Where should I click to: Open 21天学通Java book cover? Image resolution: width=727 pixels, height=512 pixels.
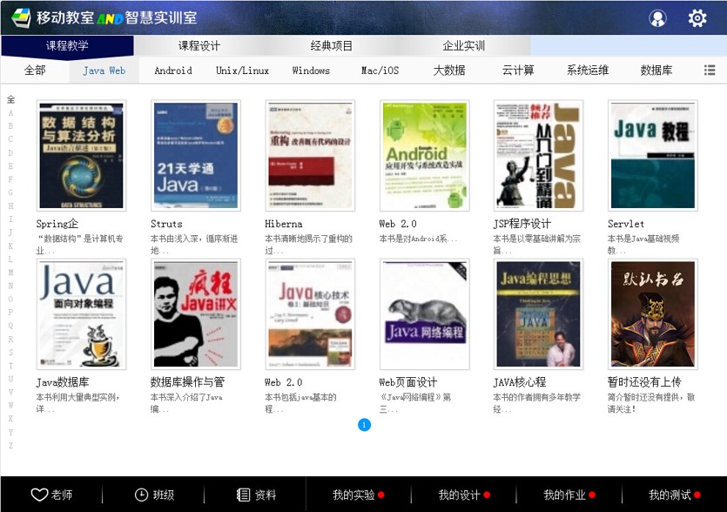click(x=196, y=155)
